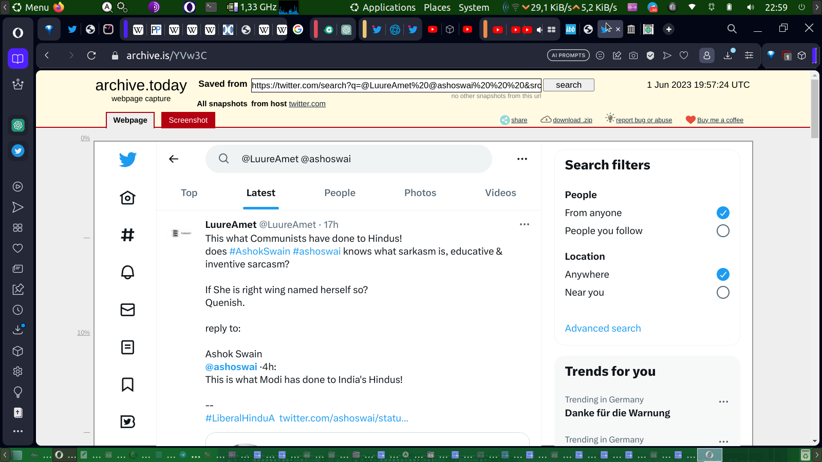Open the Opera profile account icon
The image size is (822, 462).
click(707, 55)
